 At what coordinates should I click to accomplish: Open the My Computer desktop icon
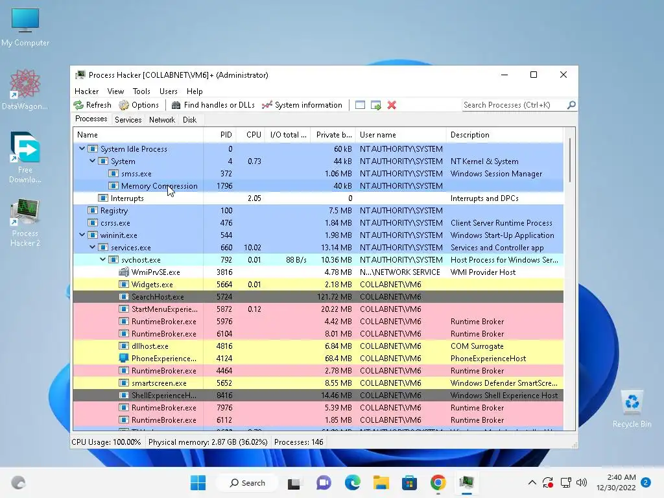(x=25, y=26)
